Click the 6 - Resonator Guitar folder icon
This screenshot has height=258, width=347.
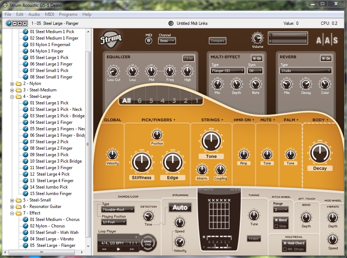(x=19, y=207)
